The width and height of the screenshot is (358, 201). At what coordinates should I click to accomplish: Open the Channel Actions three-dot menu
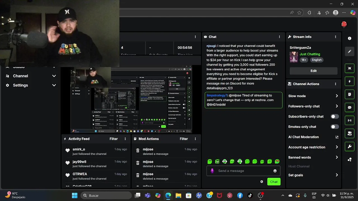click(x=336, y=84)
